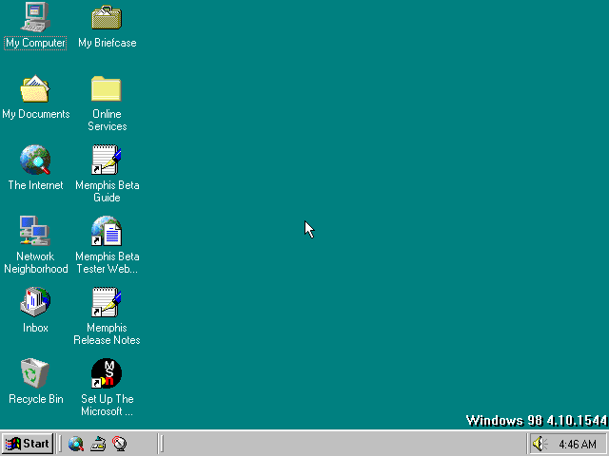
Task: Click the View Channels satellite dish icon
Action: pos(120,444)
